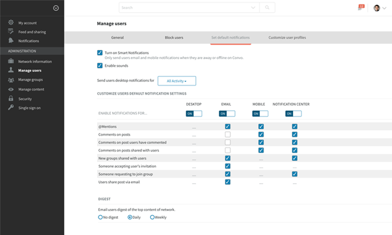Check Email for Comments on post users have commented

coord(227,142)
